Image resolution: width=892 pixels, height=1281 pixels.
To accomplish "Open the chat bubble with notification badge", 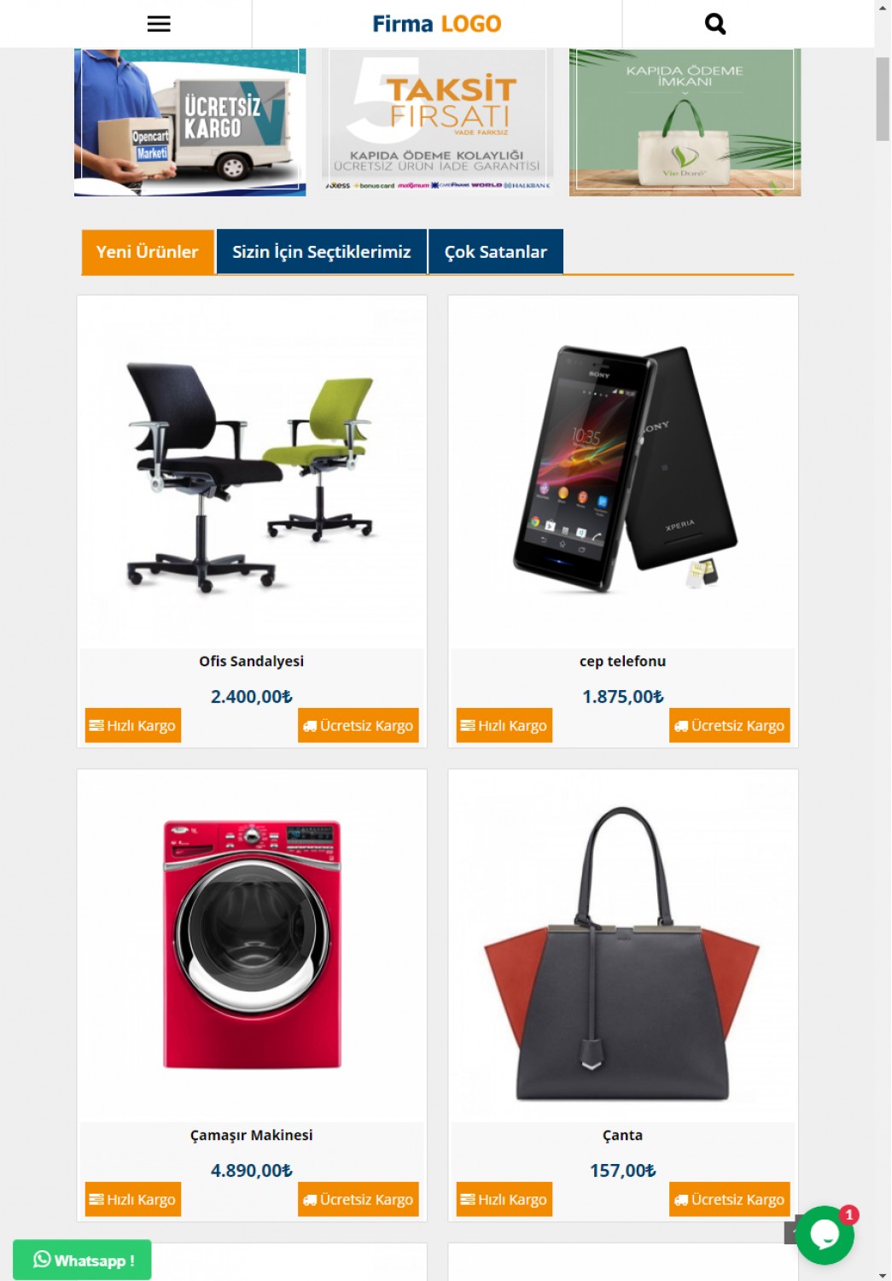I will coord(825,1235).
